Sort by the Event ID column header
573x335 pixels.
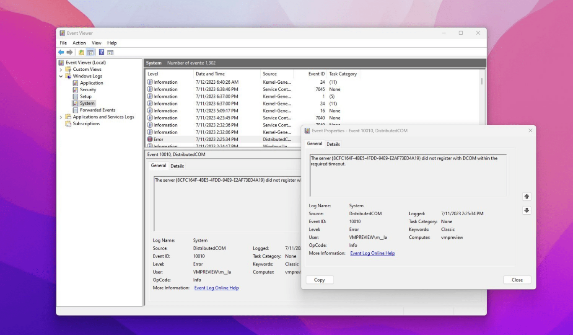tap(310, 74)
